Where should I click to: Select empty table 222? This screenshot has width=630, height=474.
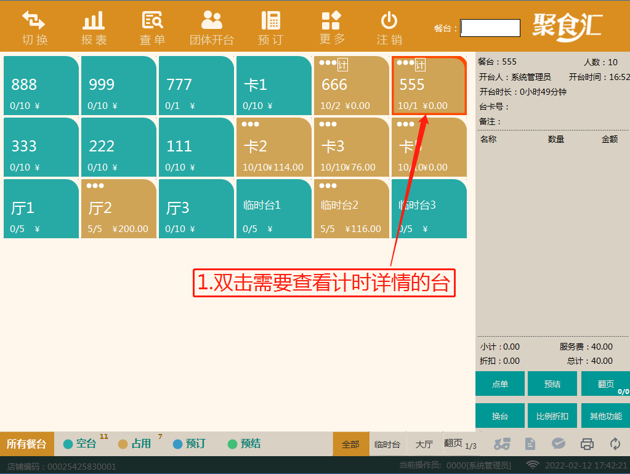click(x=118, y=147)
